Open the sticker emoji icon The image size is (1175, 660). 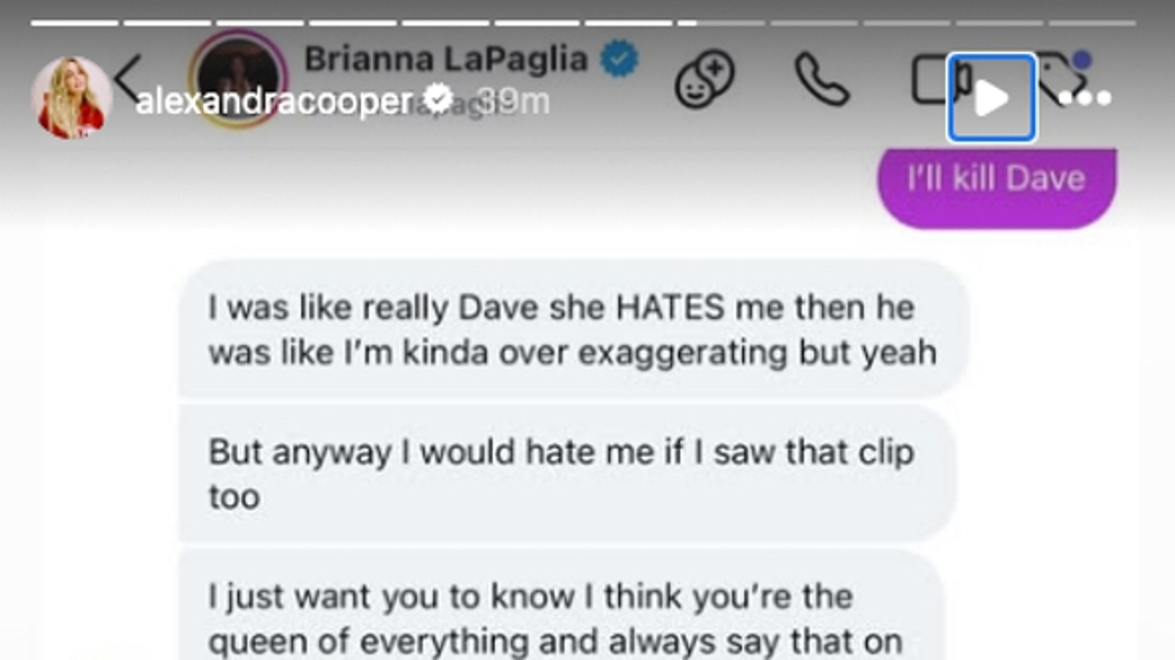pyautogui.click(x=705, y=79)
